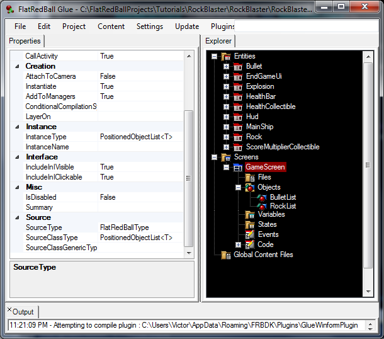
Task: Click the ScoreMultiplierCollectible entity icon
Action: click(x=238, y=147)
